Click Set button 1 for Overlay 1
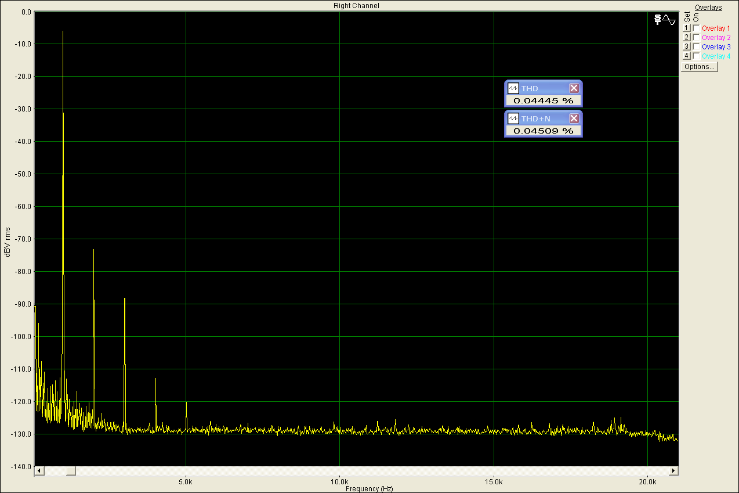 tap(686, 28)
